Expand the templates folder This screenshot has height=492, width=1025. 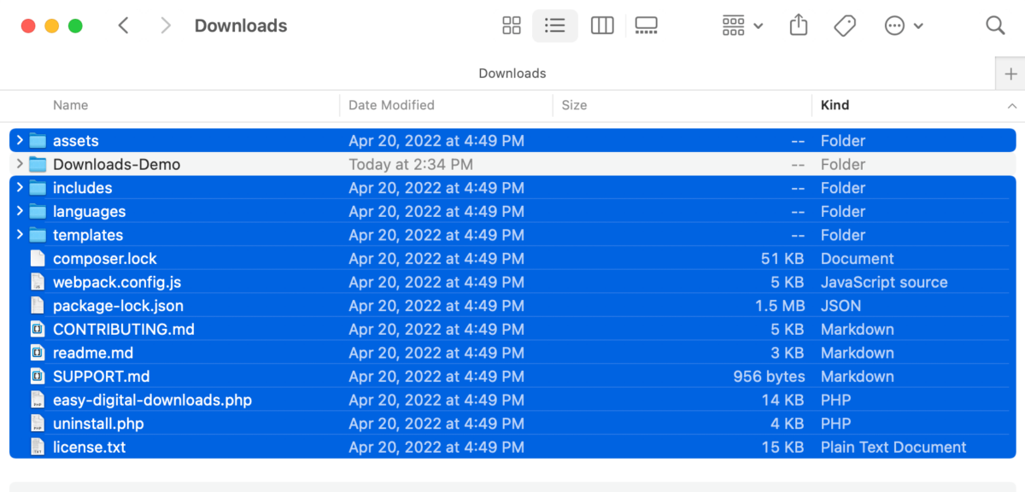(x=19, y=235)
